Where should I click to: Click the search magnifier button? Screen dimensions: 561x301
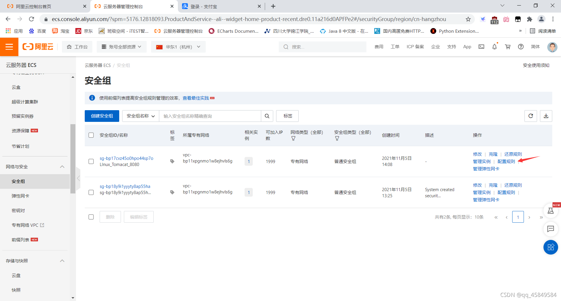[267, 116]
